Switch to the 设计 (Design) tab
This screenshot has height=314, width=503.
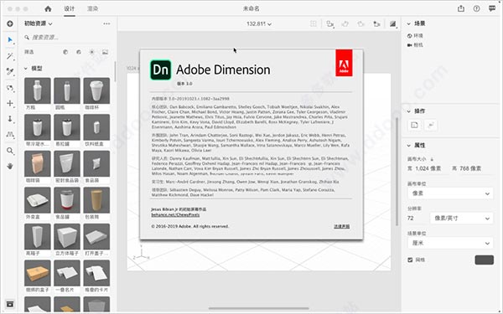tap(69, 8)
